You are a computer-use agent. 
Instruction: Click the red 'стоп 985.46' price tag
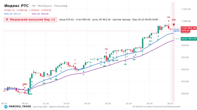pyautogui.click(x=189, y=28)
